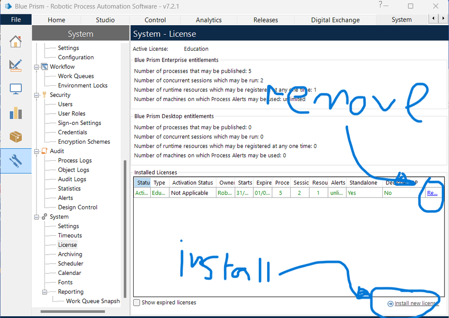449x318 pixels.
Task: Select the License tree item
Action: click(67, 245)
